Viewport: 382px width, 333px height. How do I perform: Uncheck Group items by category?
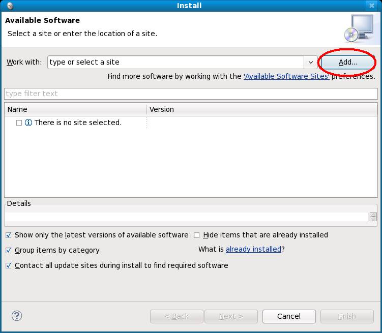point(9,250)
